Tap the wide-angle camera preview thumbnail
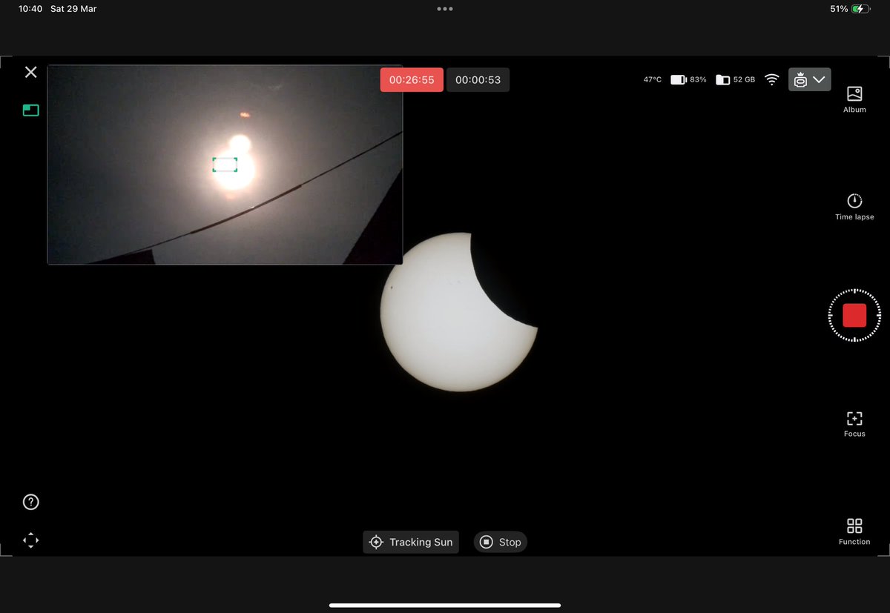 pos(225,165)
